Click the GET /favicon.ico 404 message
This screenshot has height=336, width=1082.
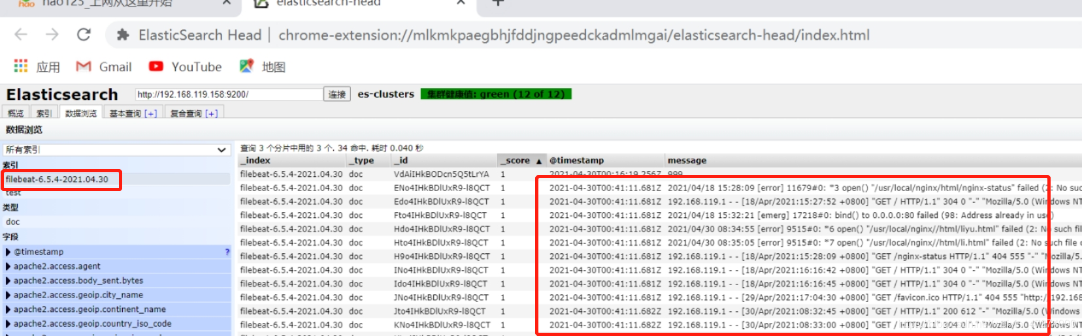click(x=874, y=298)
